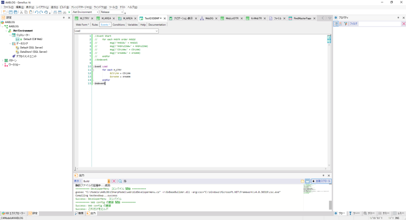Click the Undo arrow icon
Screen dimensions: 406x220
pos(36,12)
